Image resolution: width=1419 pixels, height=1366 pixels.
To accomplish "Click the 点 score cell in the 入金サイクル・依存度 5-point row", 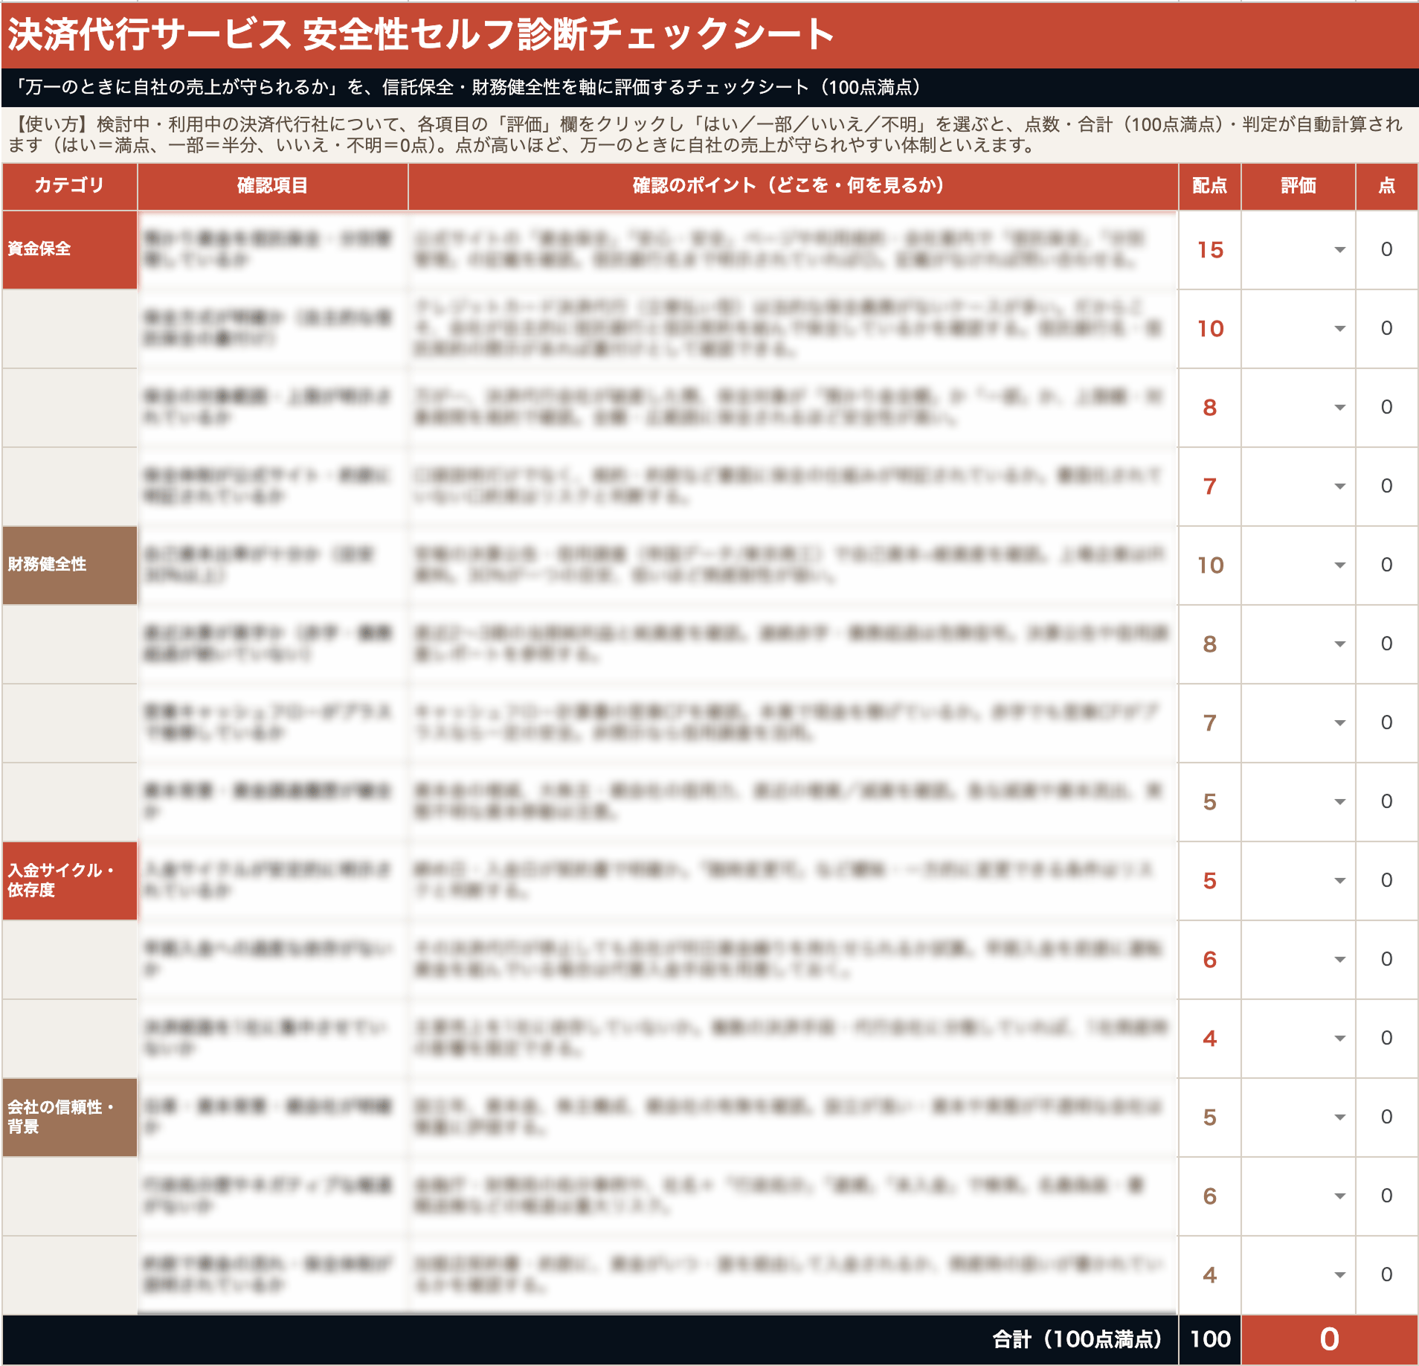I will tap(1387, 881).
